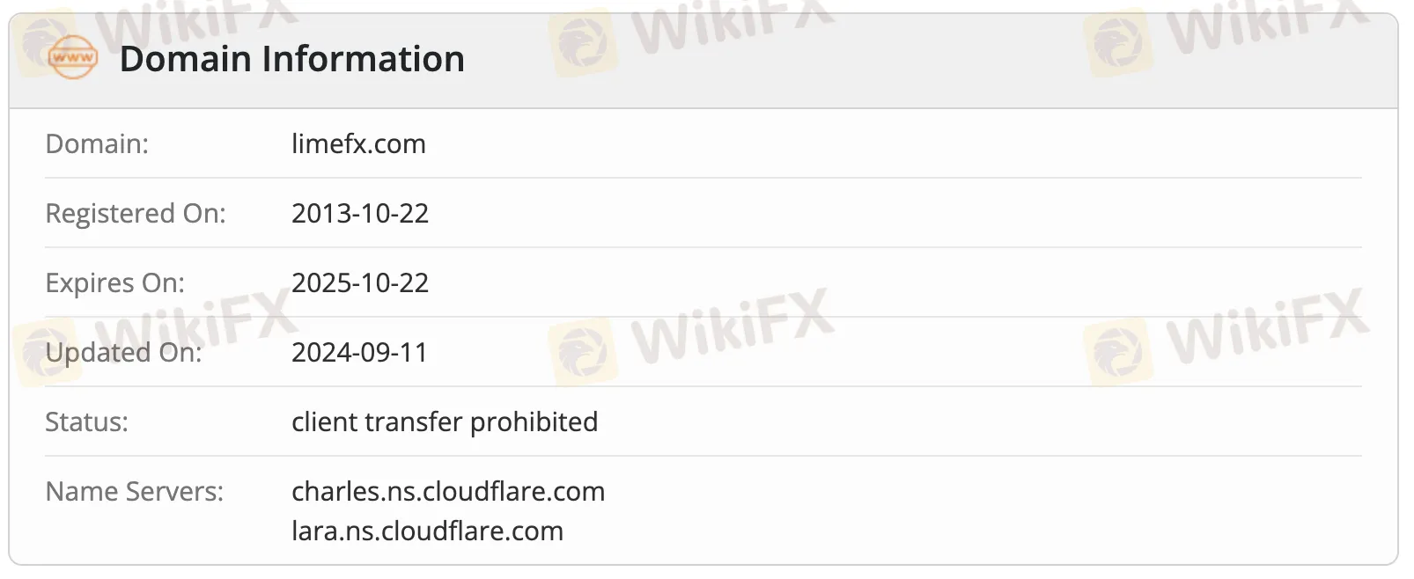
Task: Click the eagle watermark icon at the header's far right
Action: (x=1117, y=41)
